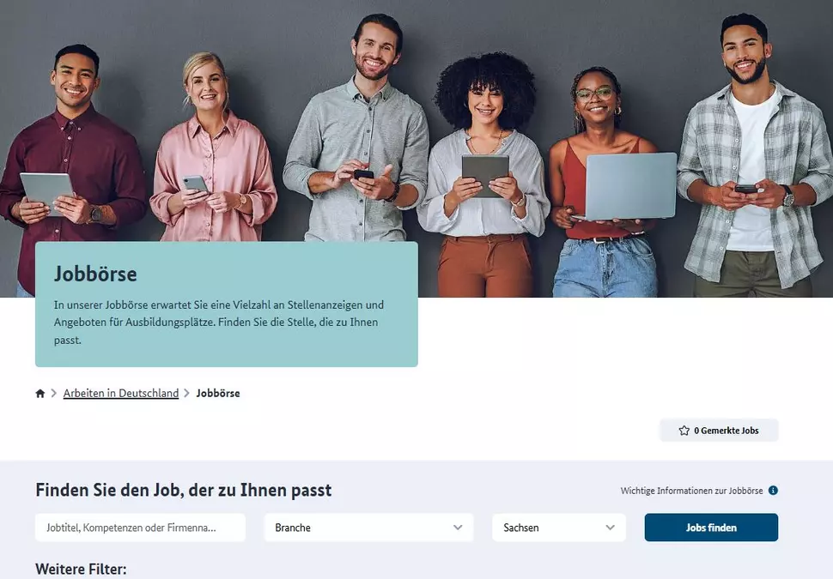The width and height of the screenshot is (833, 579).
Task: Show the 0 Gemerkte Jobs list
Action: pyautogui.click(x=719, y=431)
